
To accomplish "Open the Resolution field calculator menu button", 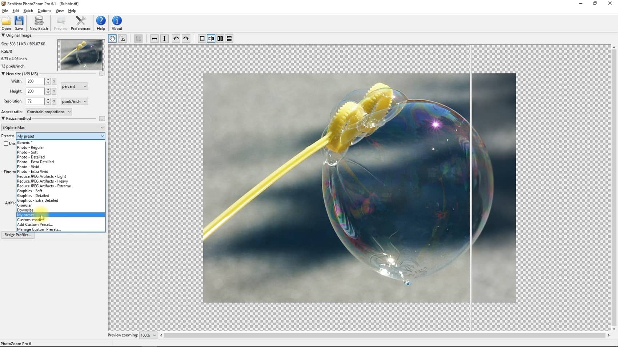I will pos(54,101).
